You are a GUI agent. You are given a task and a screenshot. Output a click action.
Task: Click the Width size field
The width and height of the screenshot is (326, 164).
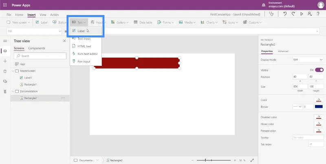point(300,87)
